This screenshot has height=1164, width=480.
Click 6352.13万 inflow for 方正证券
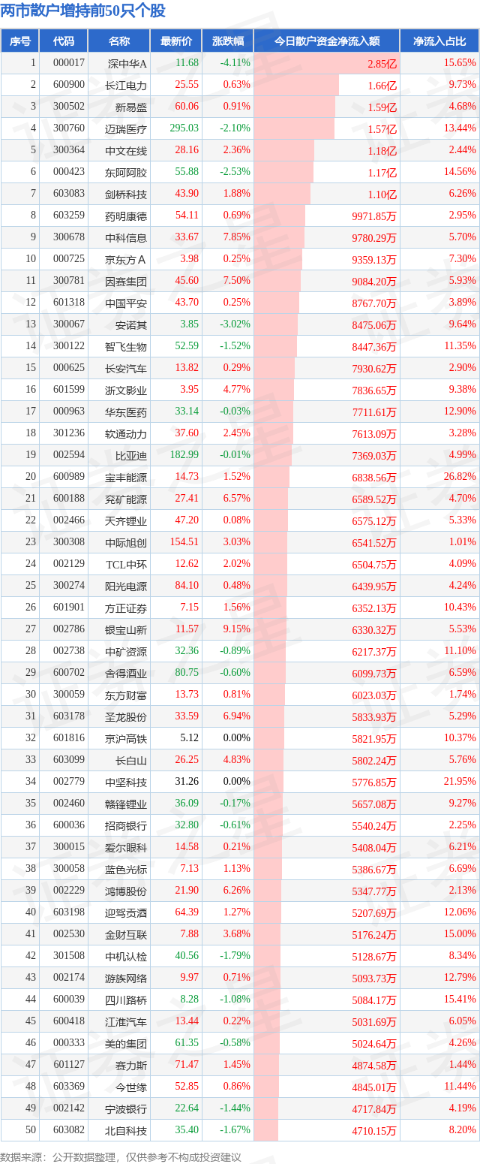click(374, 608)
